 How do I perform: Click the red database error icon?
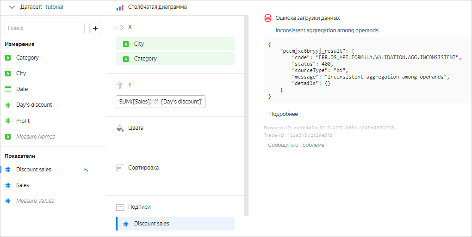click(267, 18)
